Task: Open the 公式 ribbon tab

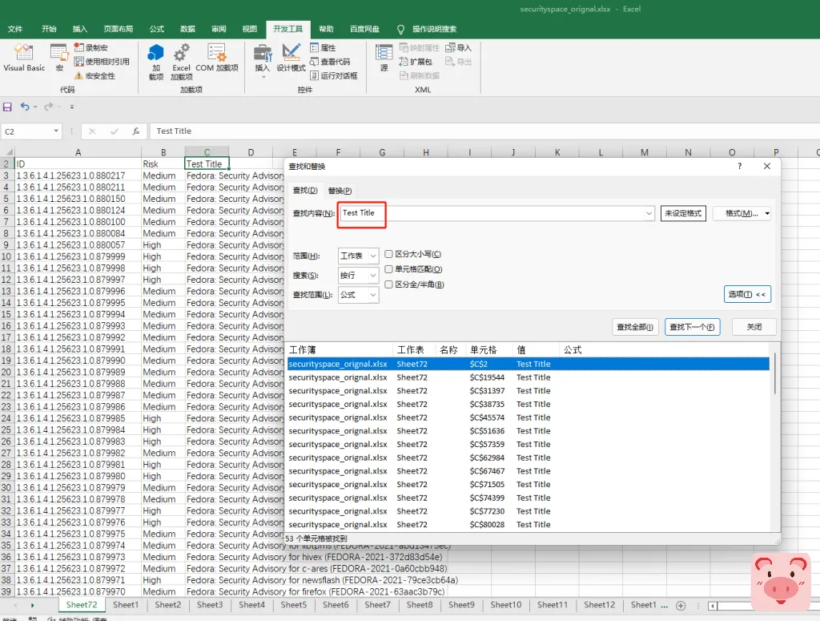Action: click(157, 29)
